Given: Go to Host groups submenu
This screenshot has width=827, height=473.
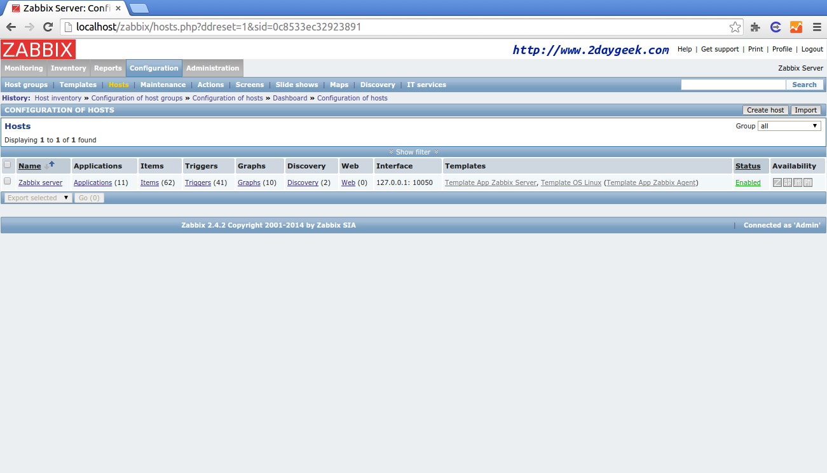Looking at the screenshot, I should [26, 85].
